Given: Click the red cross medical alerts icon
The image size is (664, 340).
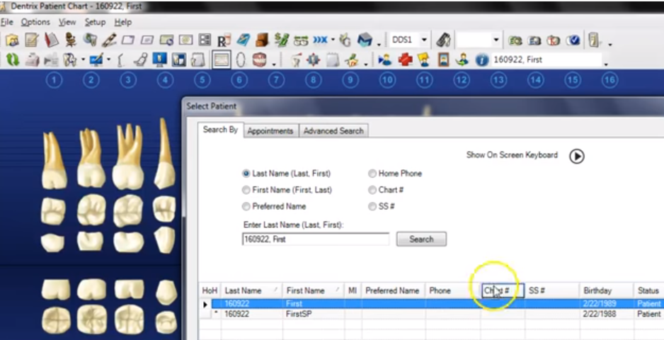Looking at the screenshot, I should tap(405, 60).
